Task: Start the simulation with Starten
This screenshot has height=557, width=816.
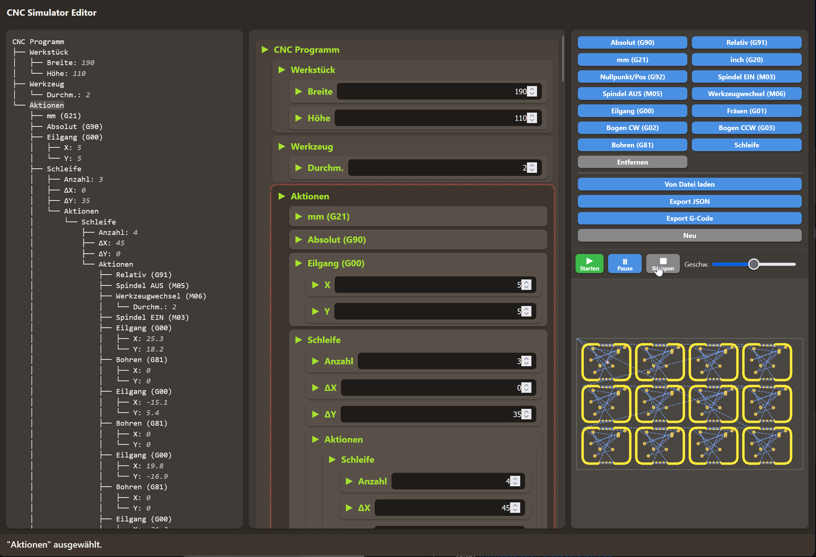Action: [x=589, y=264]
